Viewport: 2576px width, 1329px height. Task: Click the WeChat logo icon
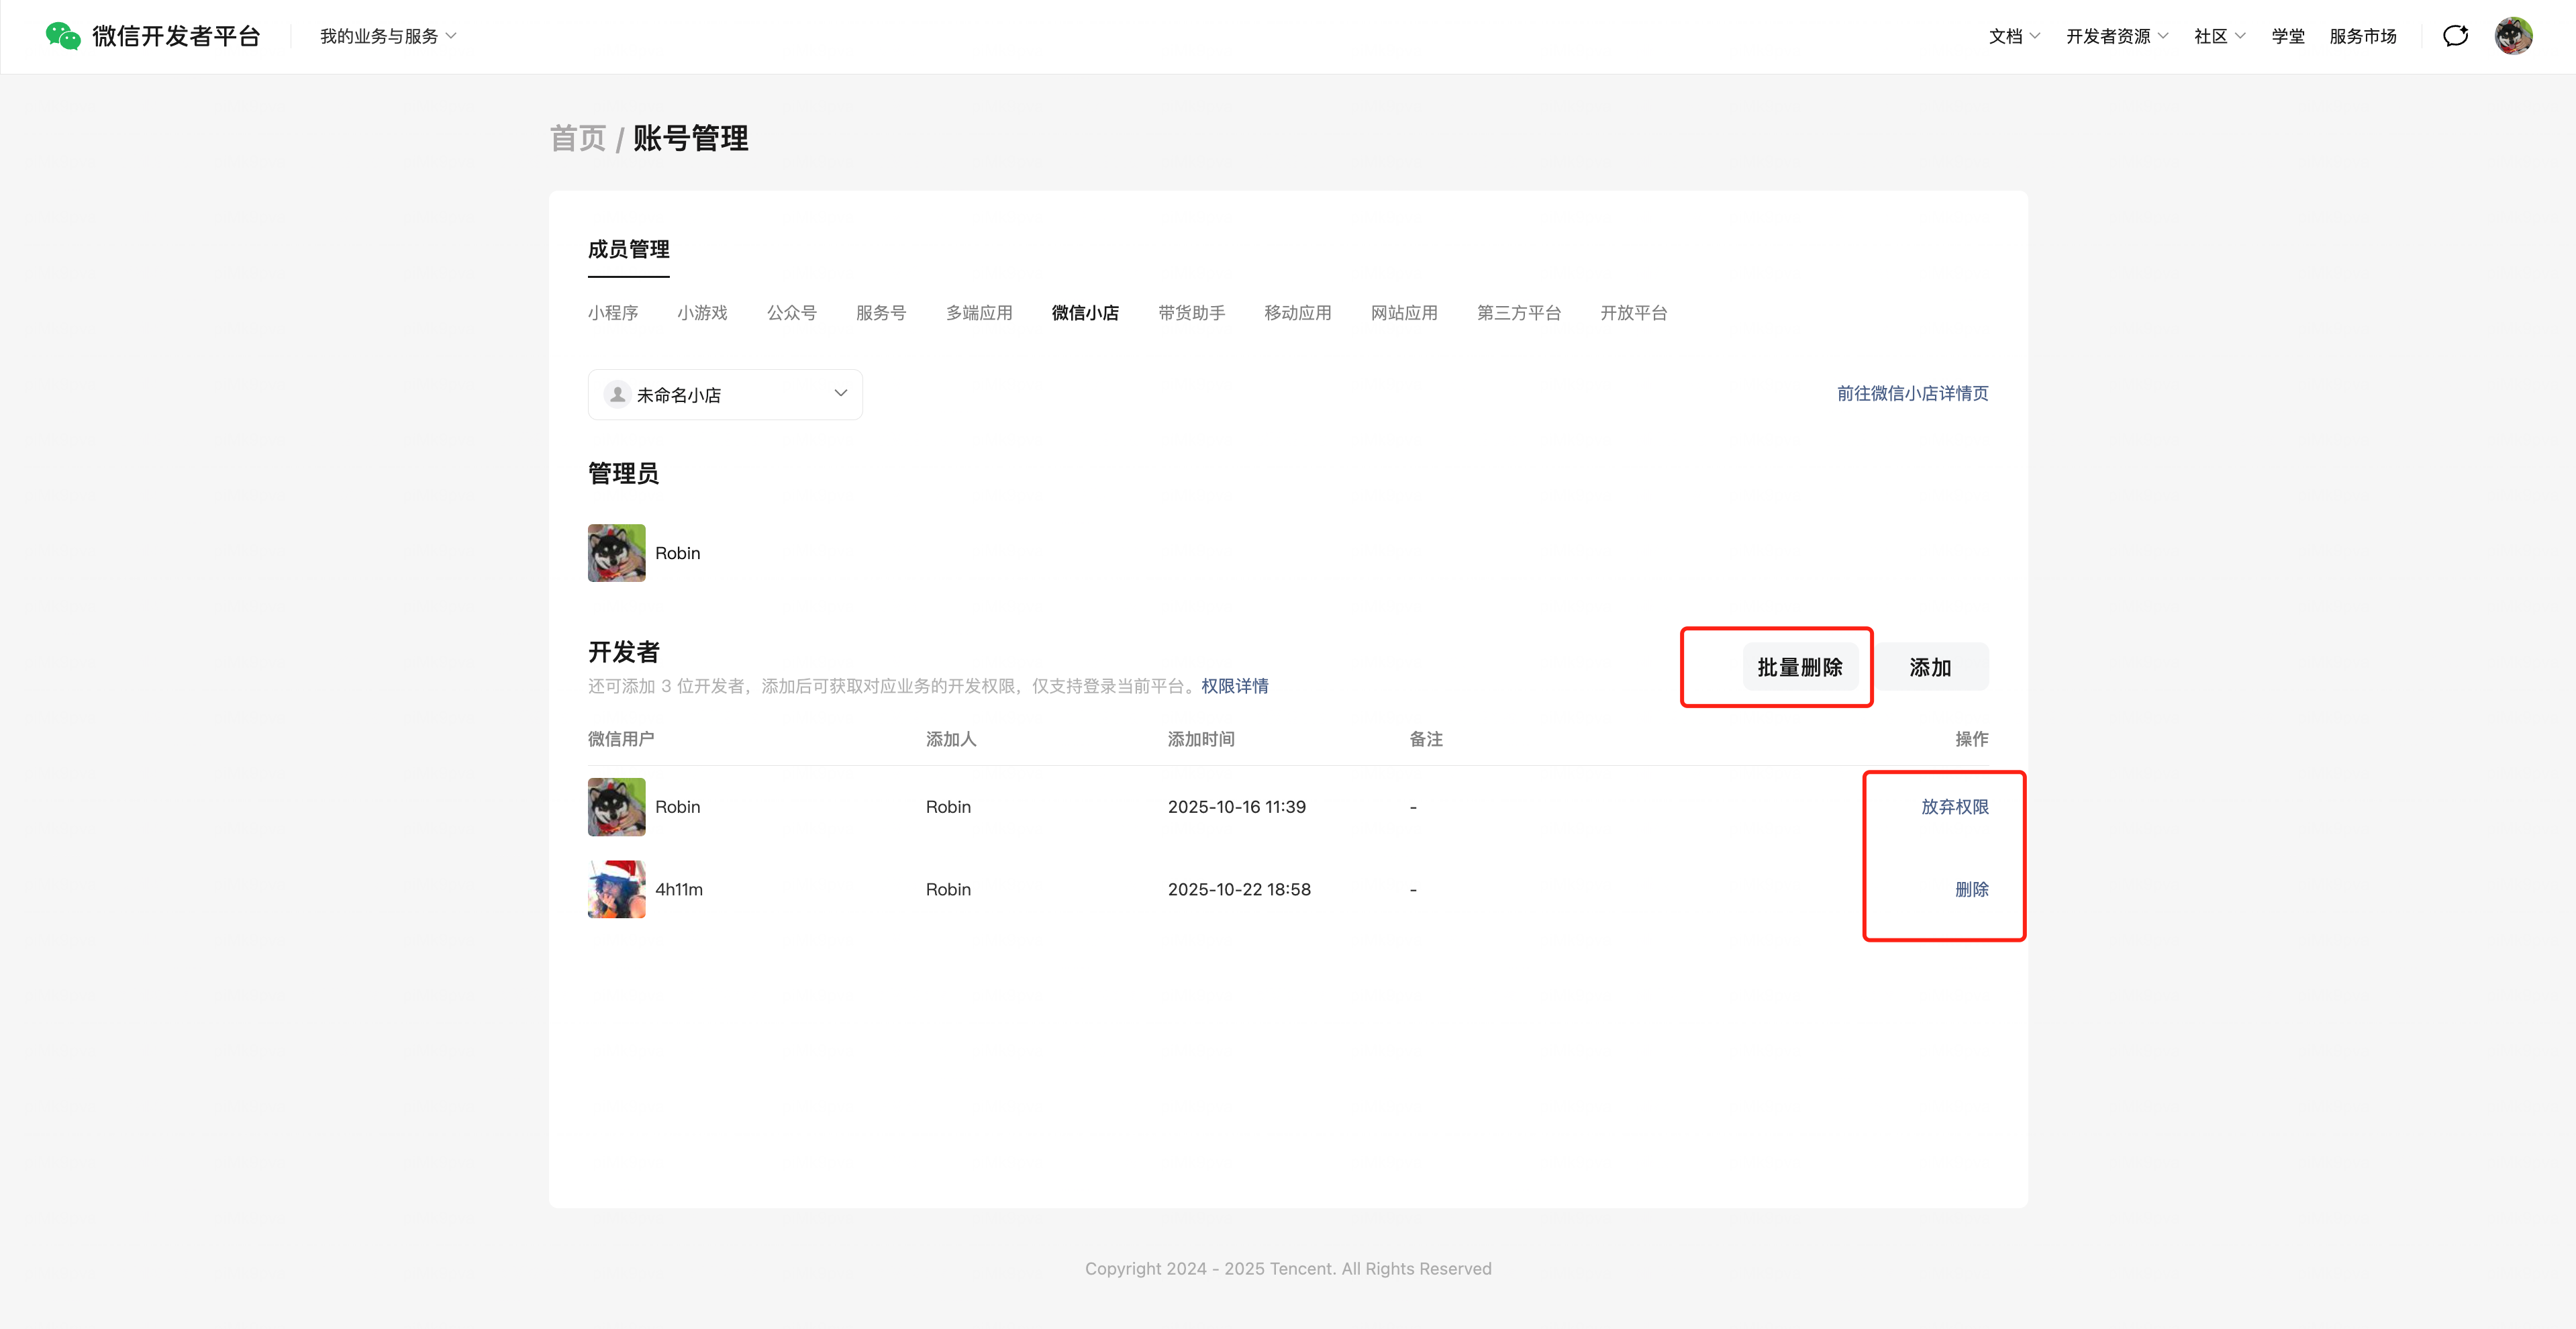point(62,36)
